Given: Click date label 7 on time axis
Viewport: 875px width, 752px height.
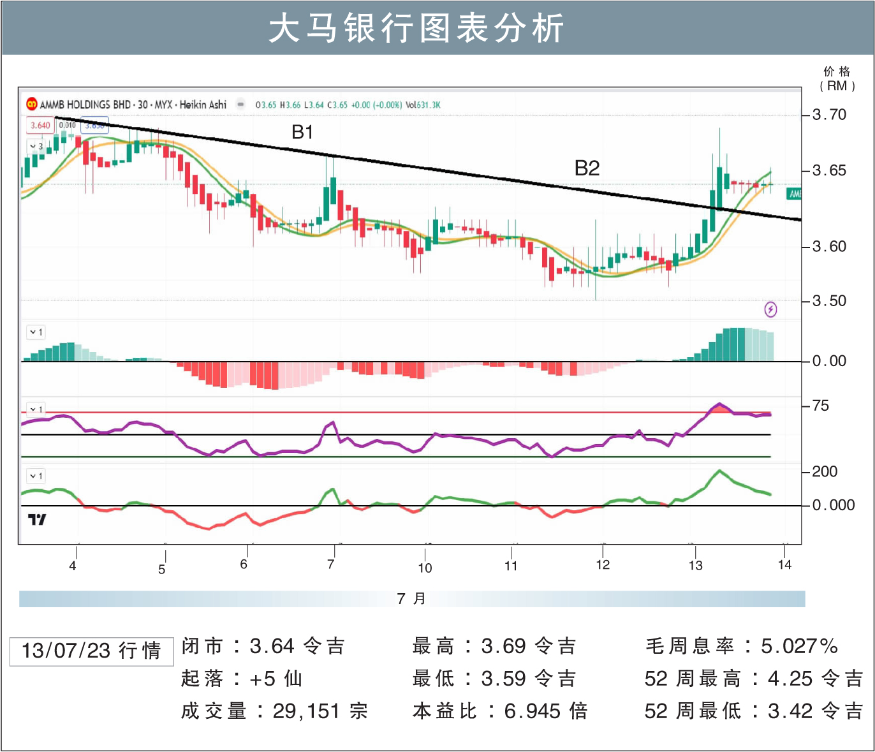Looking at the screenshot, I should [x=330, y=564].
